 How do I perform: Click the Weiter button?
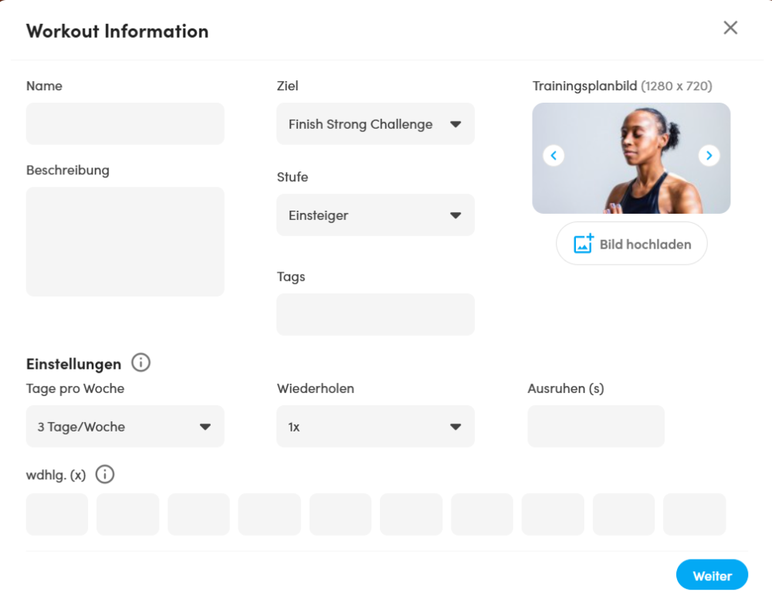pos(712,574)
